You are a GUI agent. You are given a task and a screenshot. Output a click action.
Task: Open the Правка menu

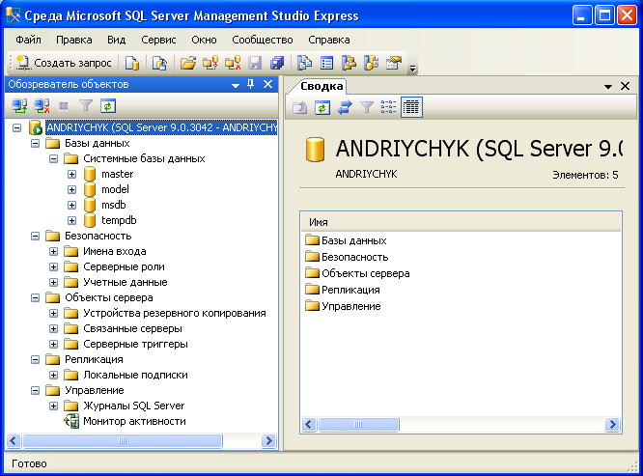(x=73, y=40)
